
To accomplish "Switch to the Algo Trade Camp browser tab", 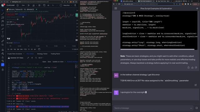I will (163, 1).
